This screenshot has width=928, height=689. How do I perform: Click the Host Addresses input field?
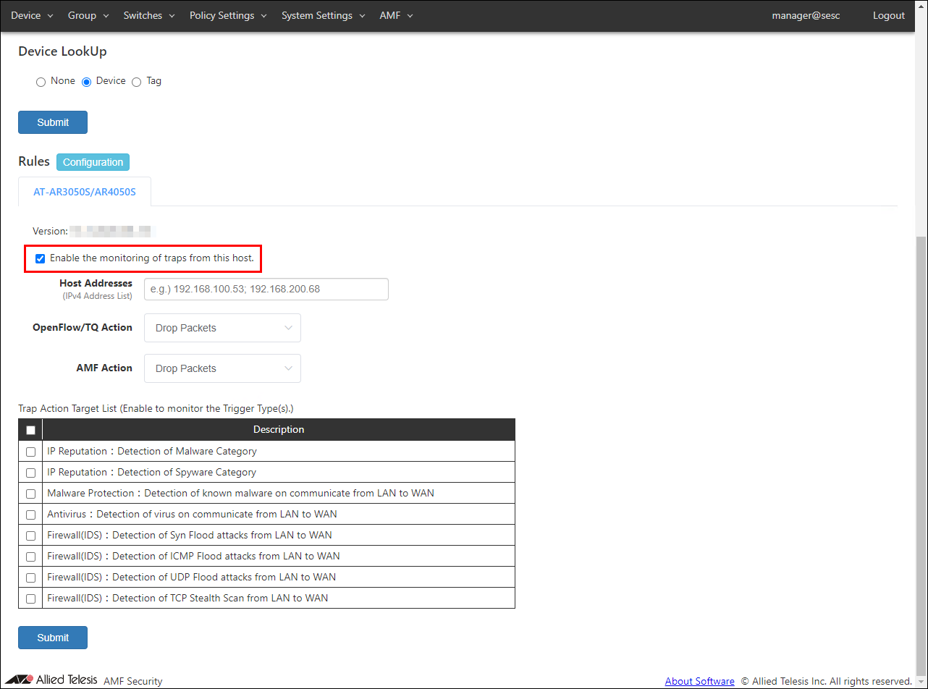pos(266,289)
